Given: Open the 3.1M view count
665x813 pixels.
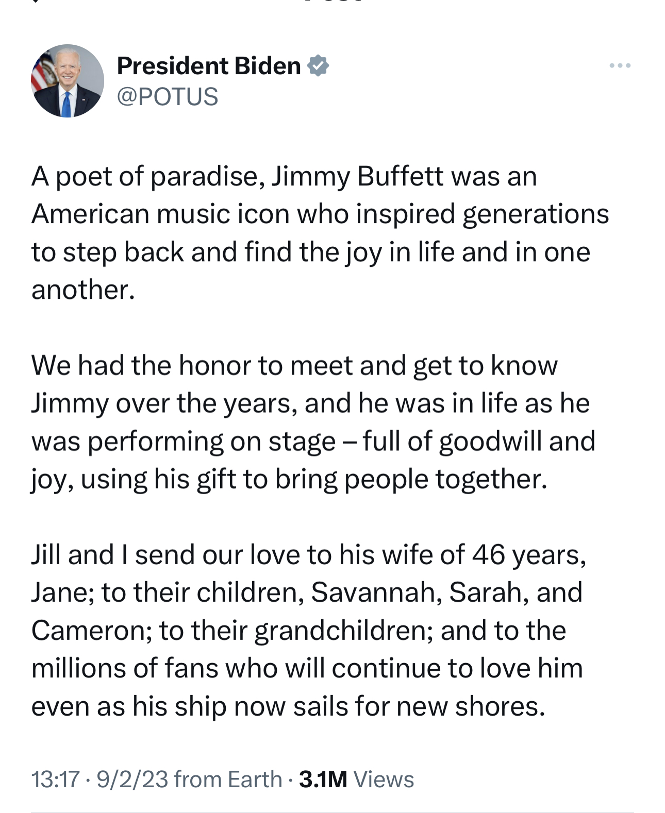Looking at the screenshot, I should point(323,779).
